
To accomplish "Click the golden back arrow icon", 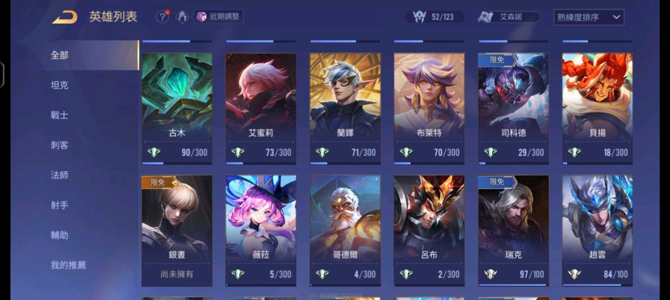I will point(65,17).
